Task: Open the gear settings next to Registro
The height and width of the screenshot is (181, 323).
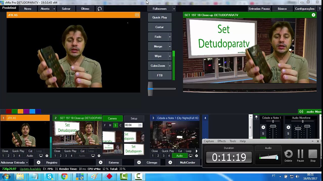Action: 38,163
